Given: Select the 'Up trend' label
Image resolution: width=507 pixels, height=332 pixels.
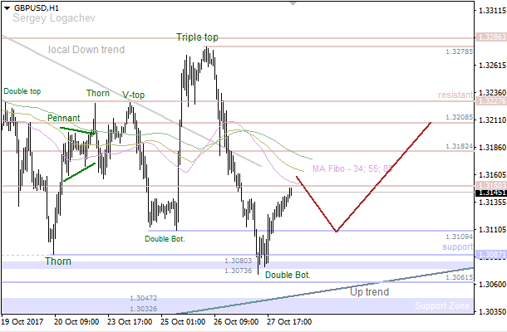Looking at the screenshot, I should point(368,291).
